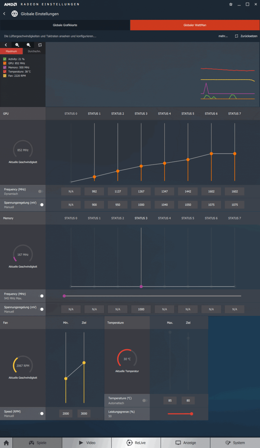Go back using the top-left arrow
The image size is (260, 448).
tap(4, 14)
